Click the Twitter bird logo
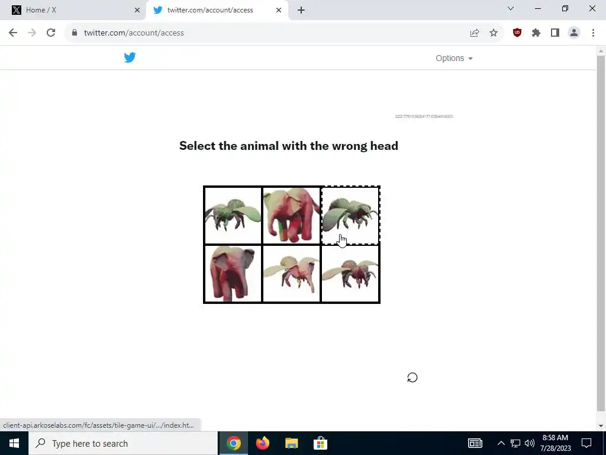Screen dimensions: 606x455 [x=130, y=57]
